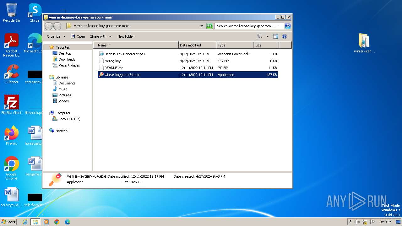Click the New folder button
Viewport: 402px width, 226px height.
pos(126,36)
